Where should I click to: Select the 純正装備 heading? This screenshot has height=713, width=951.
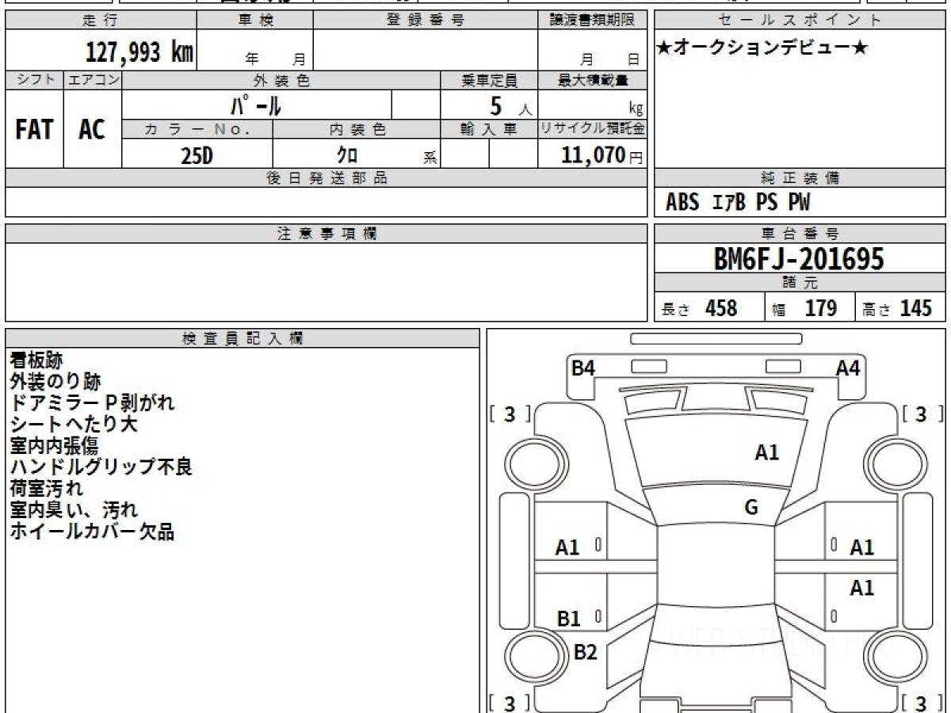[x=800, y=179]
